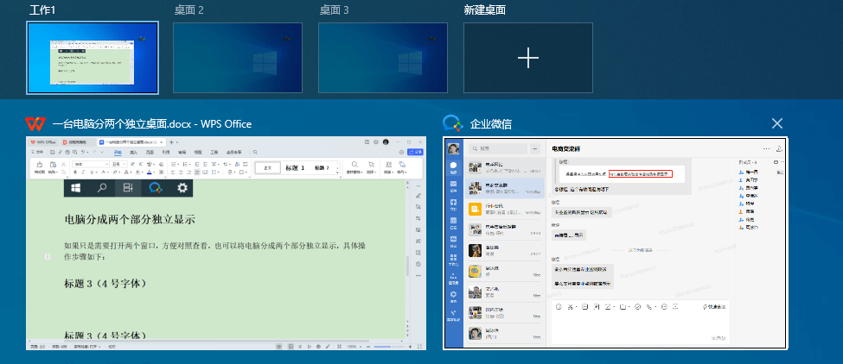Click the send button in 企业微信 chat box

tap(718, 338)
